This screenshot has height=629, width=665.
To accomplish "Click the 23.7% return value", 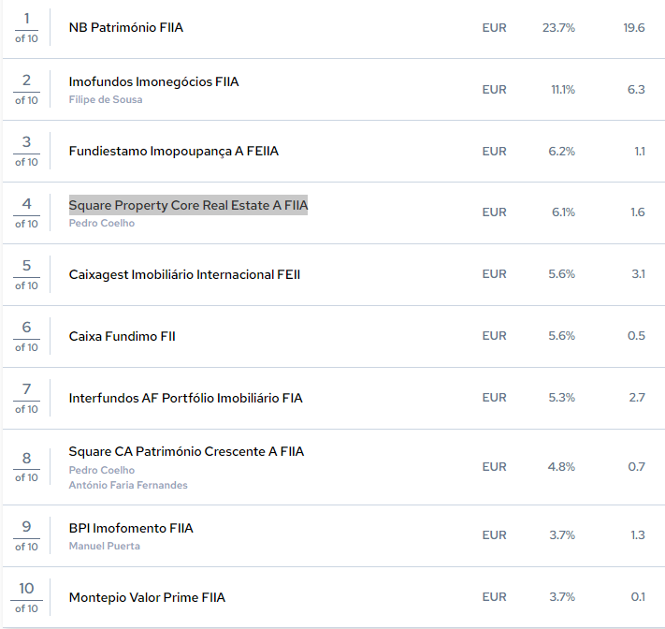I will click(558, 28).
